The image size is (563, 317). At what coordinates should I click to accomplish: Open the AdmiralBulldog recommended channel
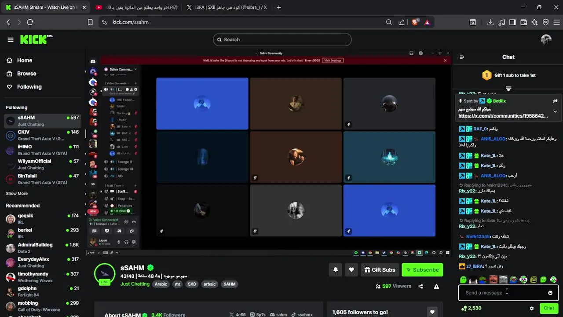pos(43,248)
